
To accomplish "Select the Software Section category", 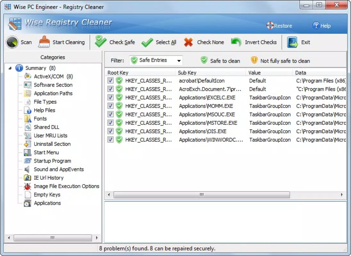I will coord(53,85).
